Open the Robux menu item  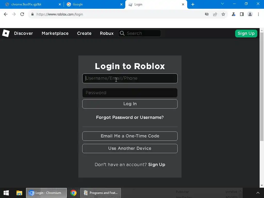click(x=107, y=33)
